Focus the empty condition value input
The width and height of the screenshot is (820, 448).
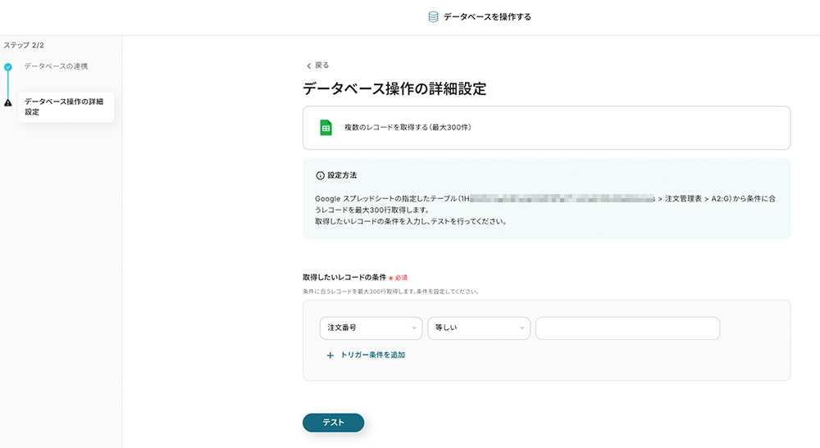[x=627, y=328]
